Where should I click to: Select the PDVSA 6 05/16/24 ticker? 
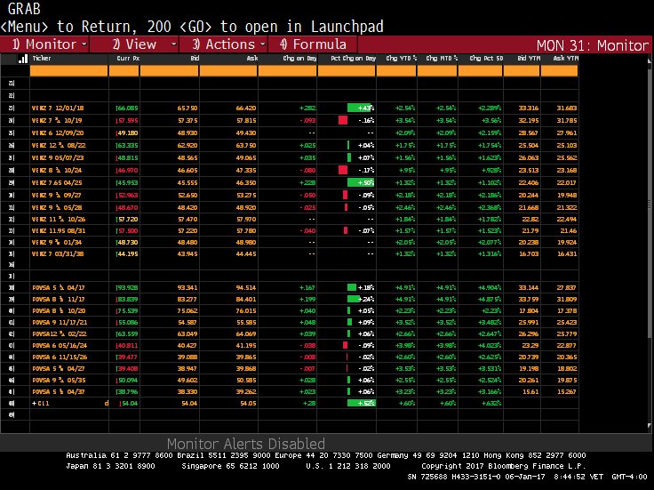click(60, 346)
